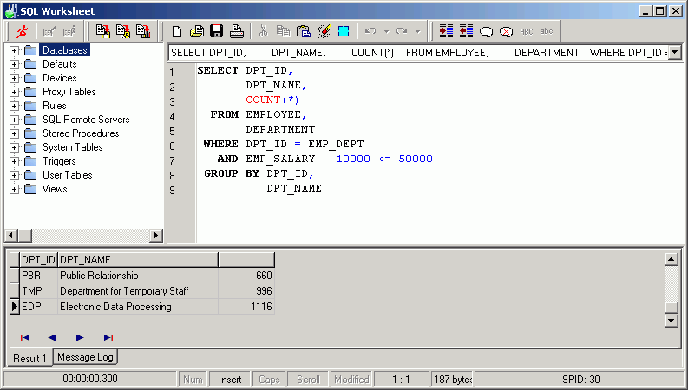The image size is (688, 390).
Task: Click the Num status bar indicator
Action: point(193,379)
